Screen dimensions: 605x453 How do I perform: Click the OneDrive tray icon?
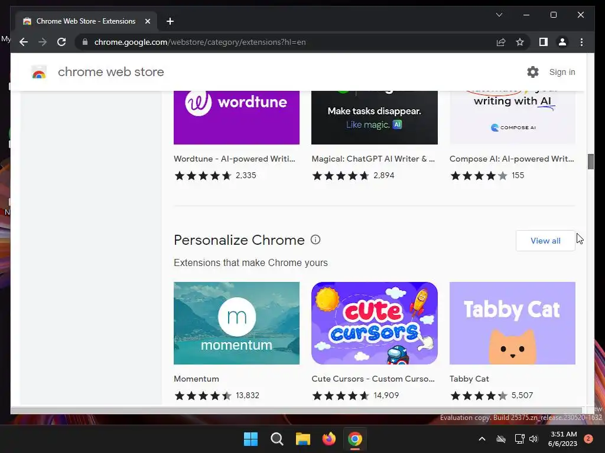click(501, 439)
